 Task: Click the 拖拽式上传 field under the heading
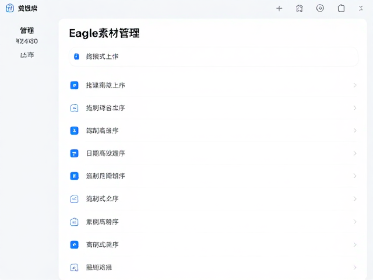click(x=213, y=57)
